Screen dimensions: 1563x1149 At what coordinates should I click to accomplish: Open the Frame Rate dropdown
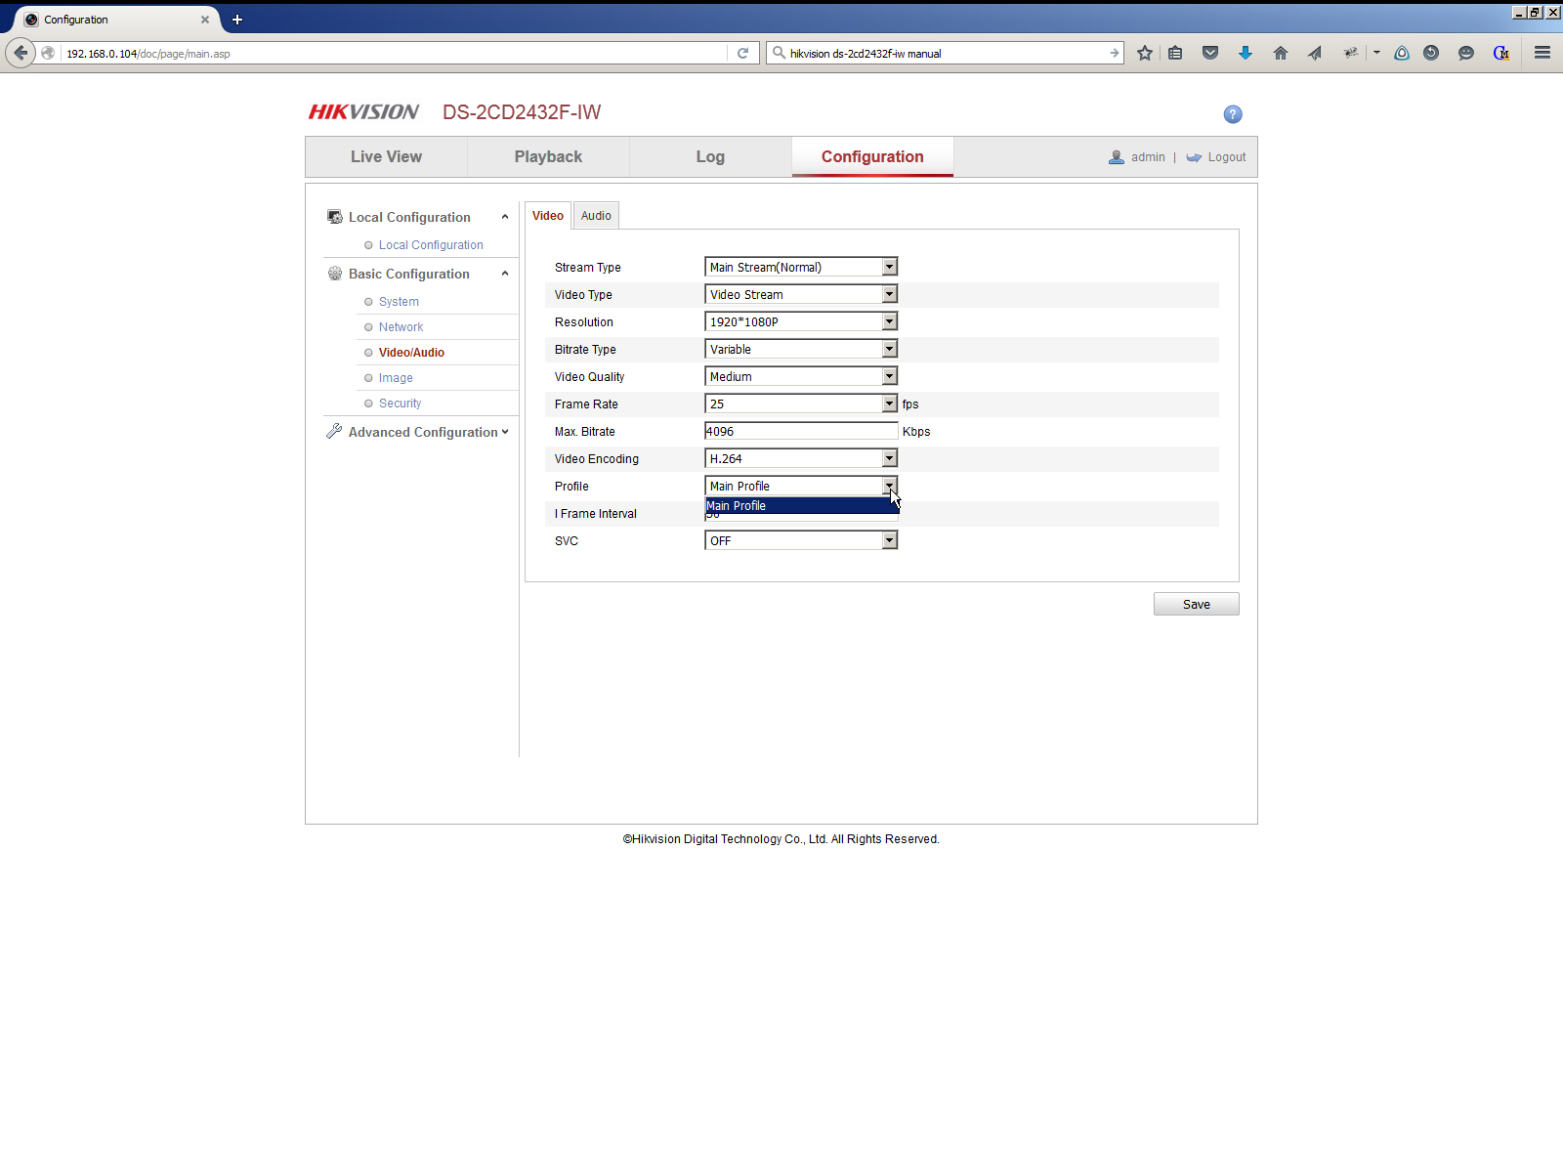coord(801,404)
